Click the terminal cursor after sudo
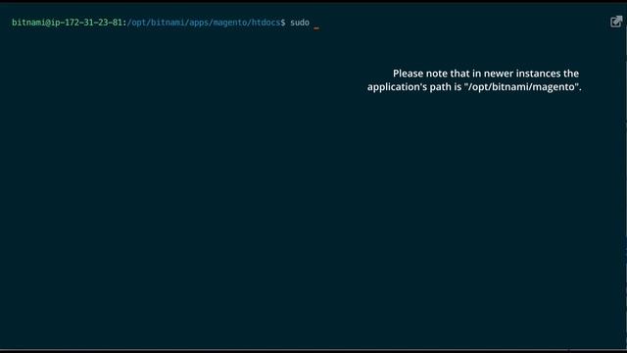 tap(316, 28)
